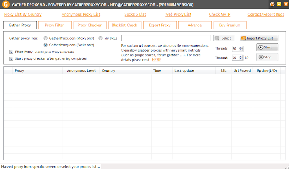
Task: Switch to the Proxy Filter tab
Action: 55,25
